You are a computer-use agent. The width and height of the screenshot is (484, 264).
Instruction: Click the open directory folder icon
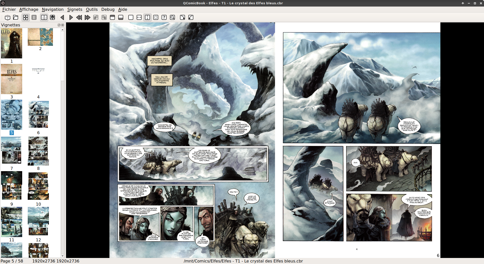pyautogui.click(x=16, y=17)
